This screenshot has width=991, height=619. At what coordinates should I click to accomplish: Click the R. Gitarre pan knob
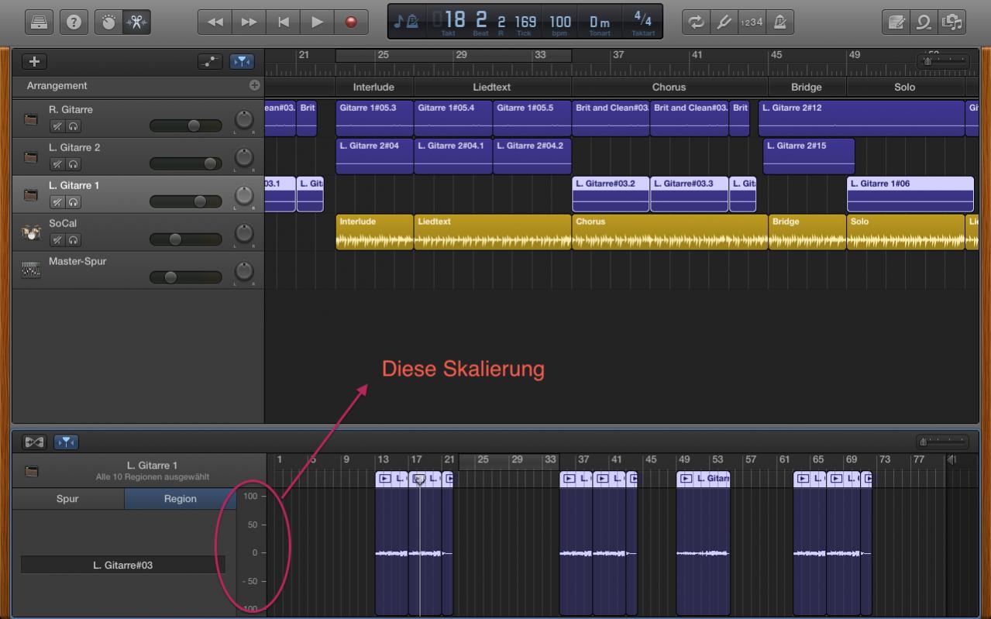(x=244, y=120)
